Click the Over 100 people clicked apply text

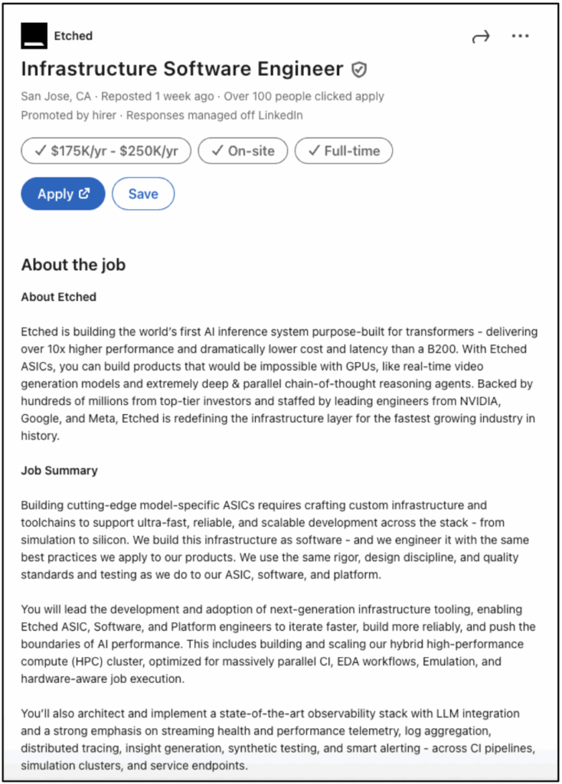(304, 96)
